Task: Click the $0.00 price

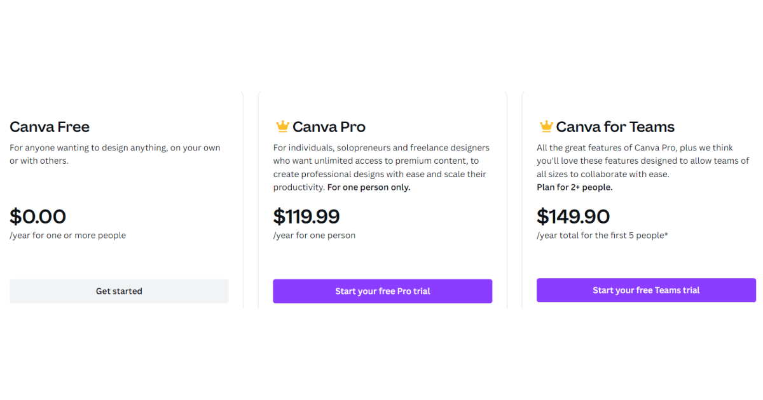Action: coord(38,217)
